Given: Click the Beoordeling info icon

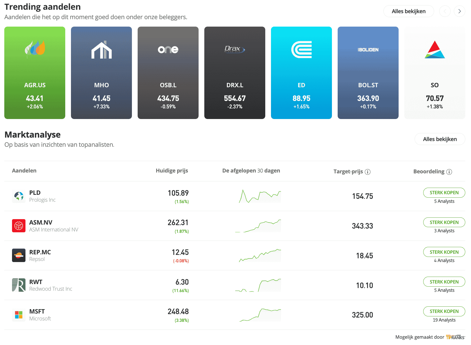Looking at the screenshot, I should point(449,172).
